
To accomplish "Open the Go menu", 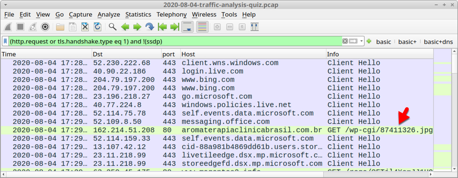I will pyautogui.click(x=60, y=15).
